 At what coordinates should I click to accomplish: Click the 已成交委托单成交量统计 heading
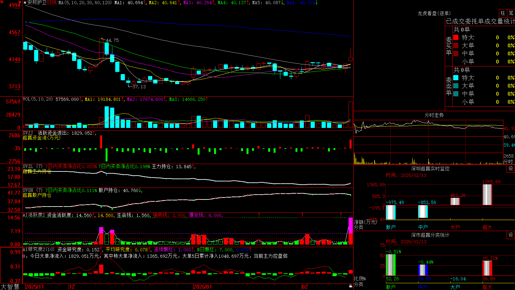click(480, 21)
